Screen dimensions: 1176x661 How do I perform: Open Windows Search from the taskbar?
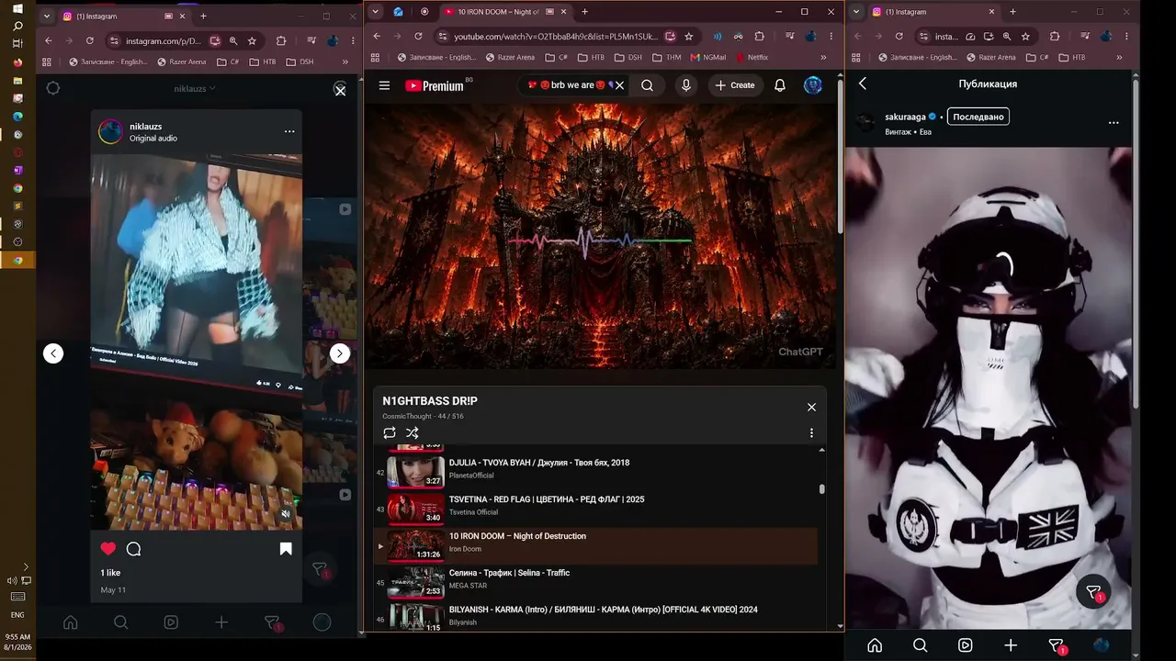pyautogui.click(x=17, y=27)
